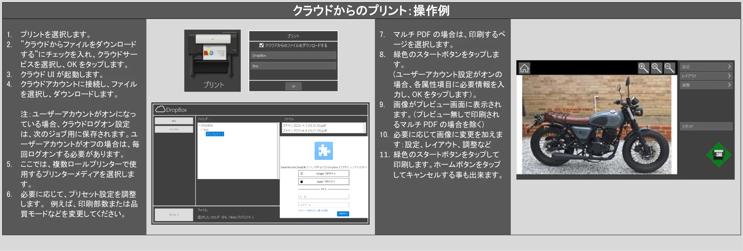Click the プリント printer tile

pos(212,60)
